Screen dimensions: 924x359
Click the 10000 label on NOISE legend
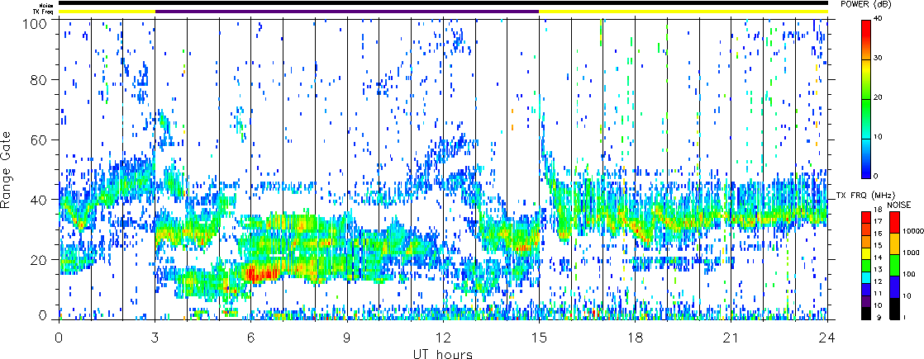pos(913,231)
